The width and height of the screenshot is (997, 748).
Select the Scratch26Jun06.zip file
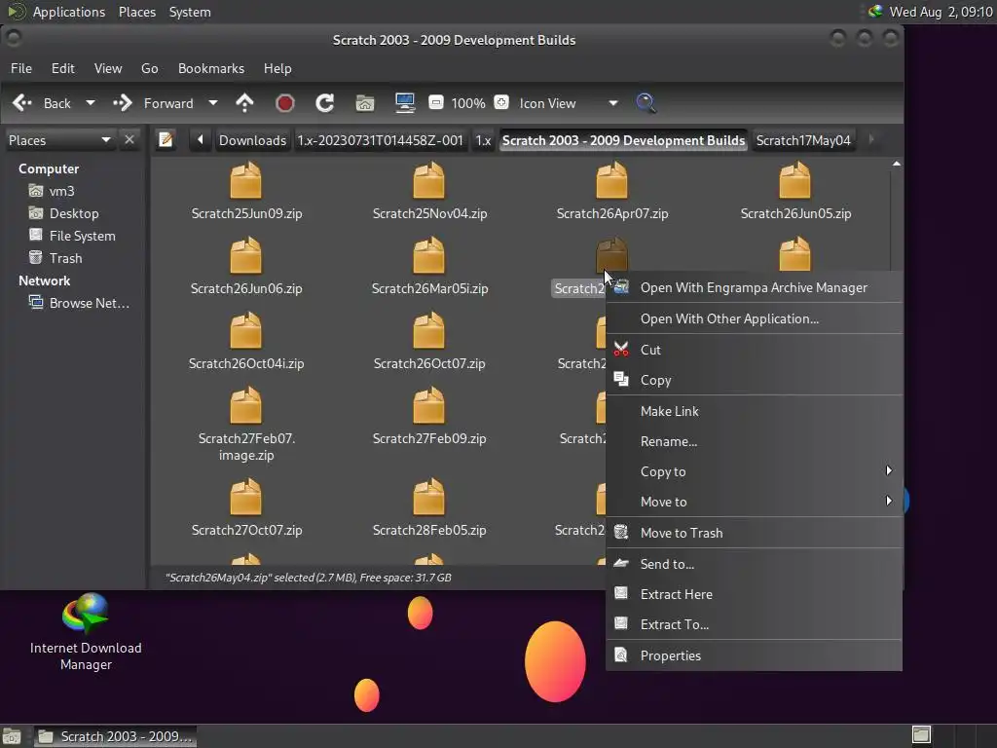pos(246,267)
